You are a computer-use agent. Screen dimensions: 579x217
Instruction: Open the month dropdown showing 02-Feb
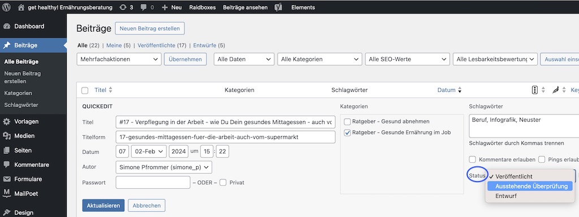point(149,152)
